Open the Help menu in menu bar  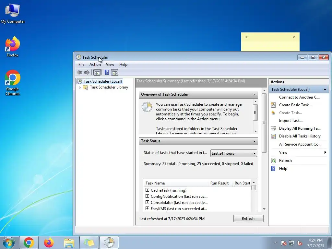[123, 65]
